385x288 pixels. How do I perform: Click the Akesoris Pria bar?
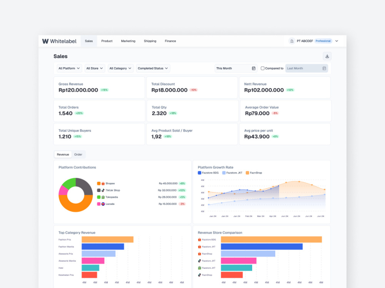click(99, 254)
